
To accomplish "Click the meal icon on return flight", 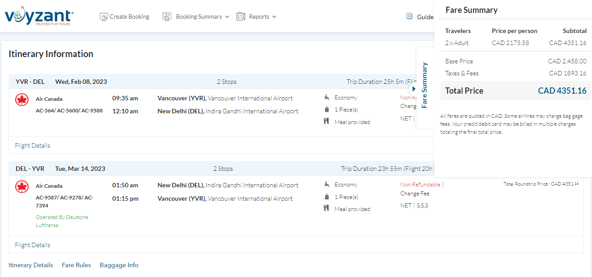I will 327,208.
